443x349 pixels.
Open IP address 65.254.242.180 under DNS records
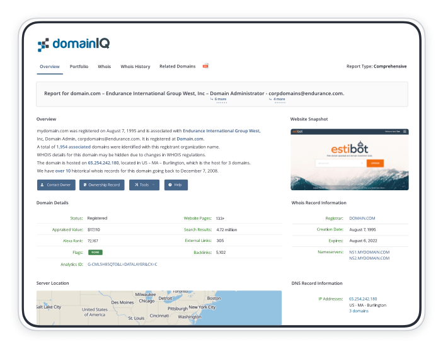click(363, 299)
